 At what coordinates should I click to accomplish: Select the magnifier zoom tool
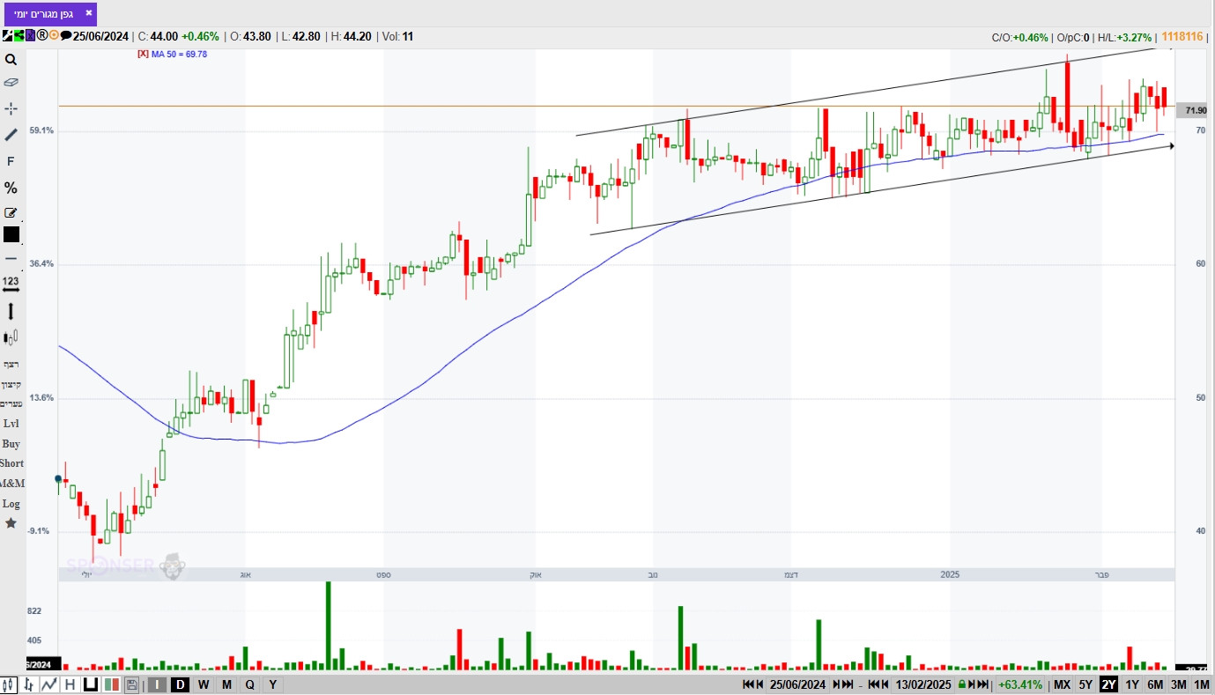click(x=11, y=60)
